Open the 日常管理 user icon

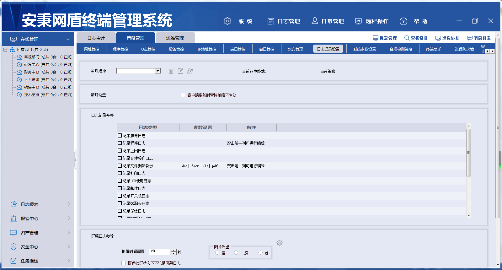315,21
